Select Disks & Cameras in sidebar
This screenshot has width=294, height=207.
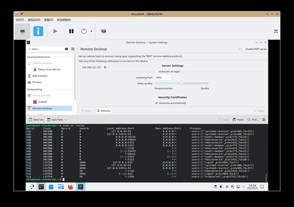click(x=49, y=63)
